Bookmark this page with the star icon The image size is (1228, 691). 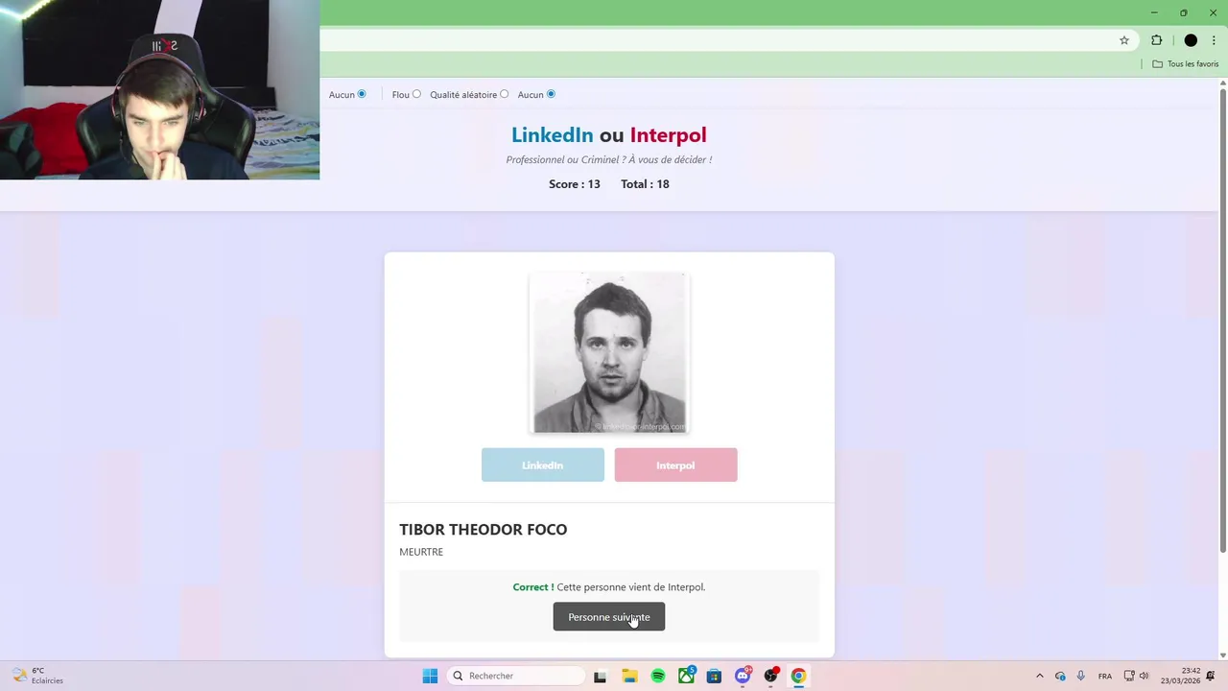coord(1124,40)
